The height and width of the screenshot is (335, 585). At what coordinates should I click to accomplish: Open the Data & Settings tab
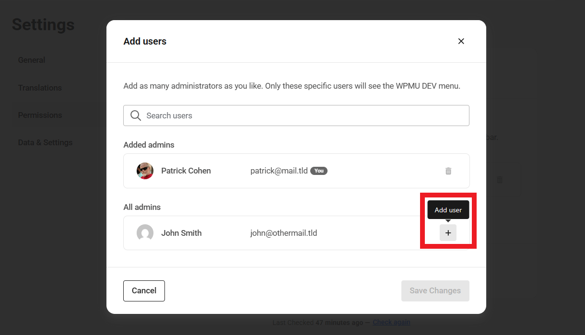tap(45, 142)
